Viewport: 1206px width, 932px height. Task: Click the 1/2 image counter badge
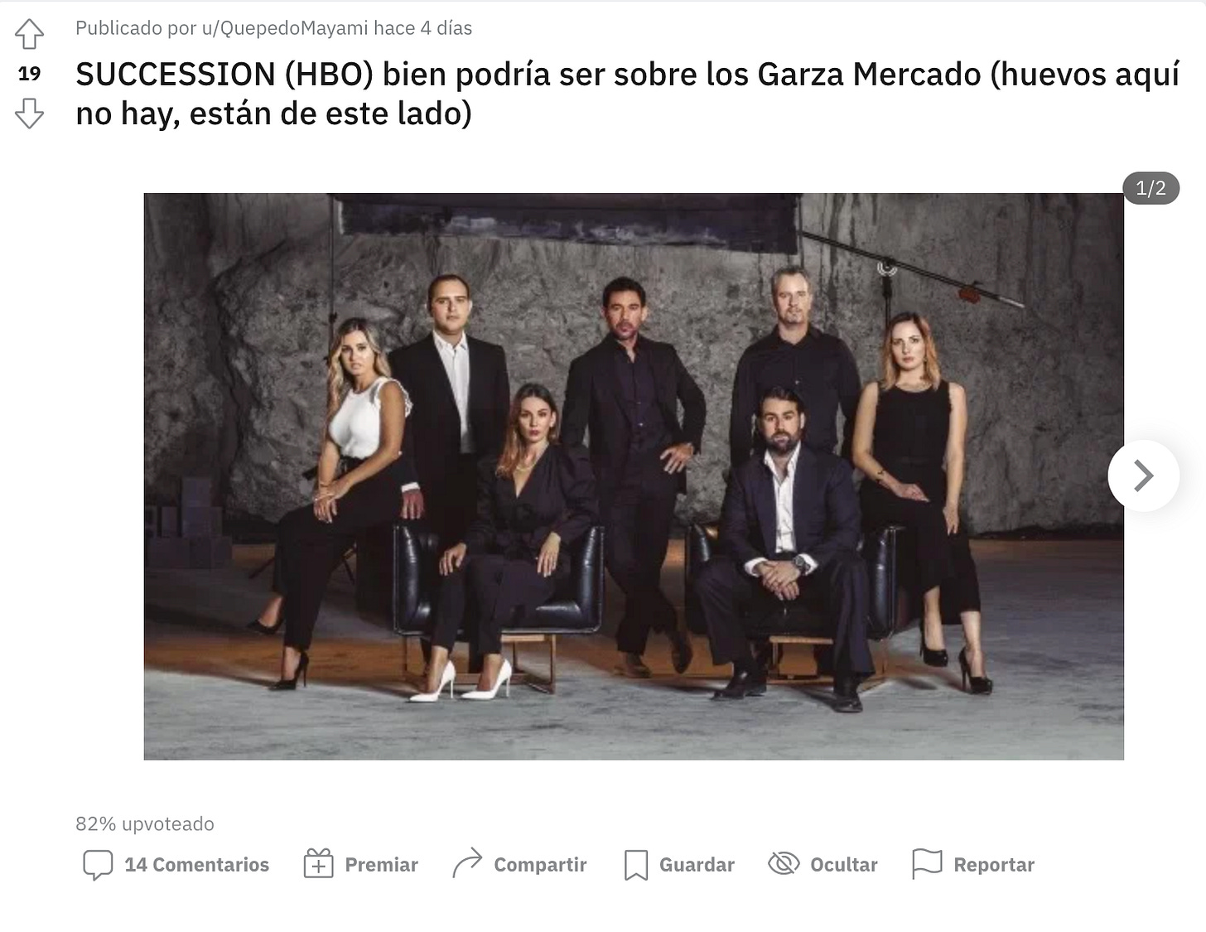(x=1151, y=188)
